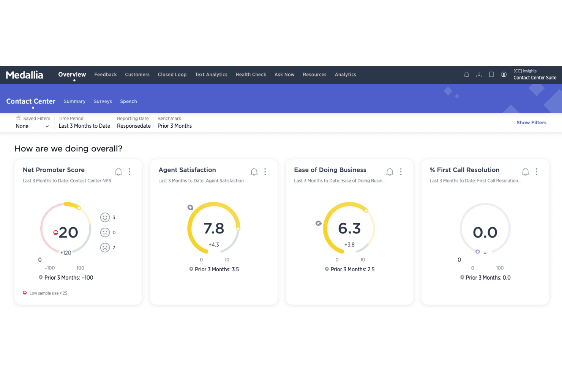The width and height of the screenshot is (562, 374).
Task: Open more options on Net Promoter Score card
Action: [129, 172]
